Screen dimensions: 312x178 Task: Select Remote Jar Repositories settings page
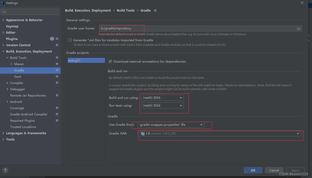(28, 95)
